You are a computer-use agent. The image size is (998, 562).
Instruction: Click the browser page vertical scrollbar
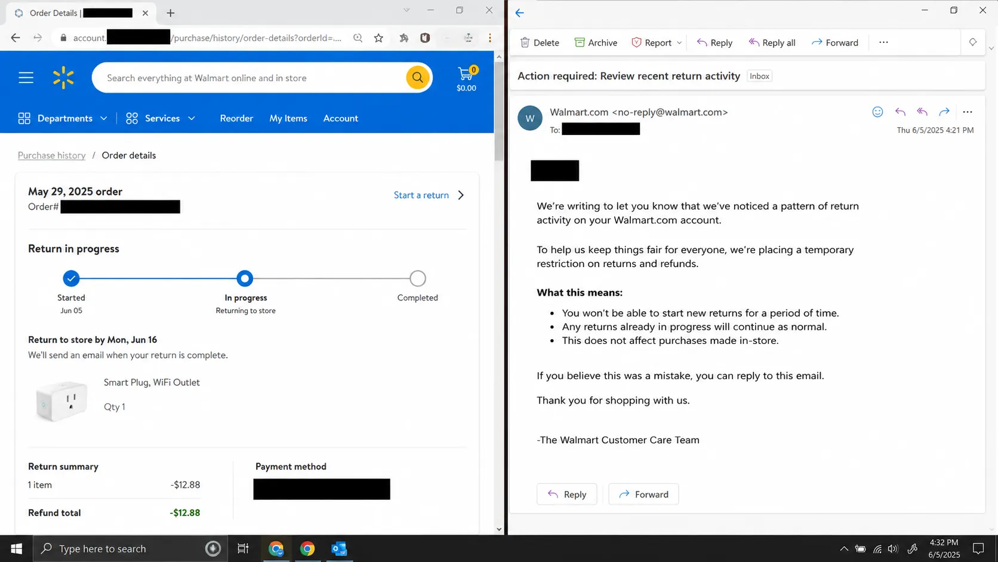pos(499,110)
